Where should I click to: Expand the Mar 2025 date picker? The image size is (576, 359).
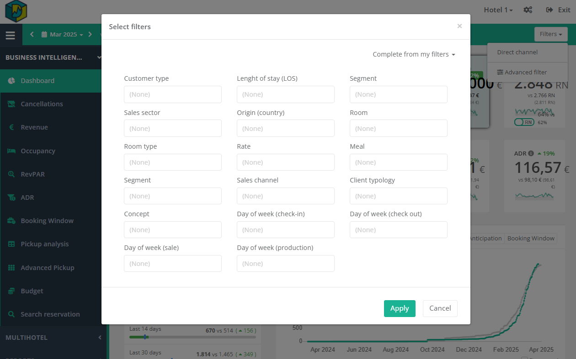coord(63,34)
